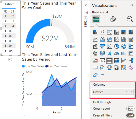Select the FD - 01 row

point(9,11)
